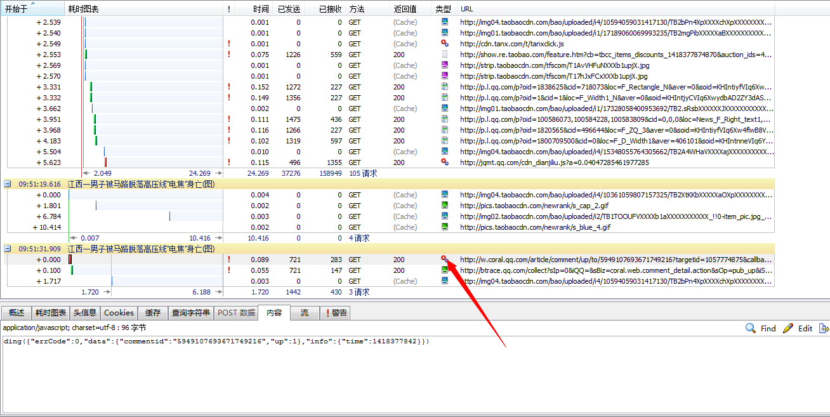Select the w.coral.qq.com comment request row
This screenshot has height=417, width=830.
(x=571, y=260)
